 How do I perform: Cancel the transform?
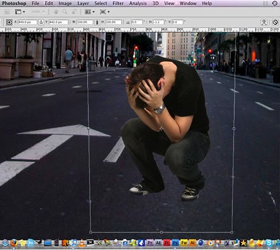coord(275,22)
